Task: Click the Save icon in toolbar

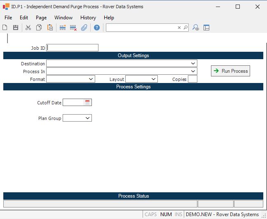Action: click(16, 28)
